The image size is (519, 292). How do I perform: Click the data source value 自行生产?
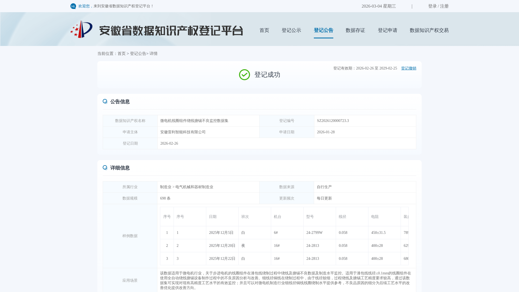pyautogui.click(x=324, y=187)
